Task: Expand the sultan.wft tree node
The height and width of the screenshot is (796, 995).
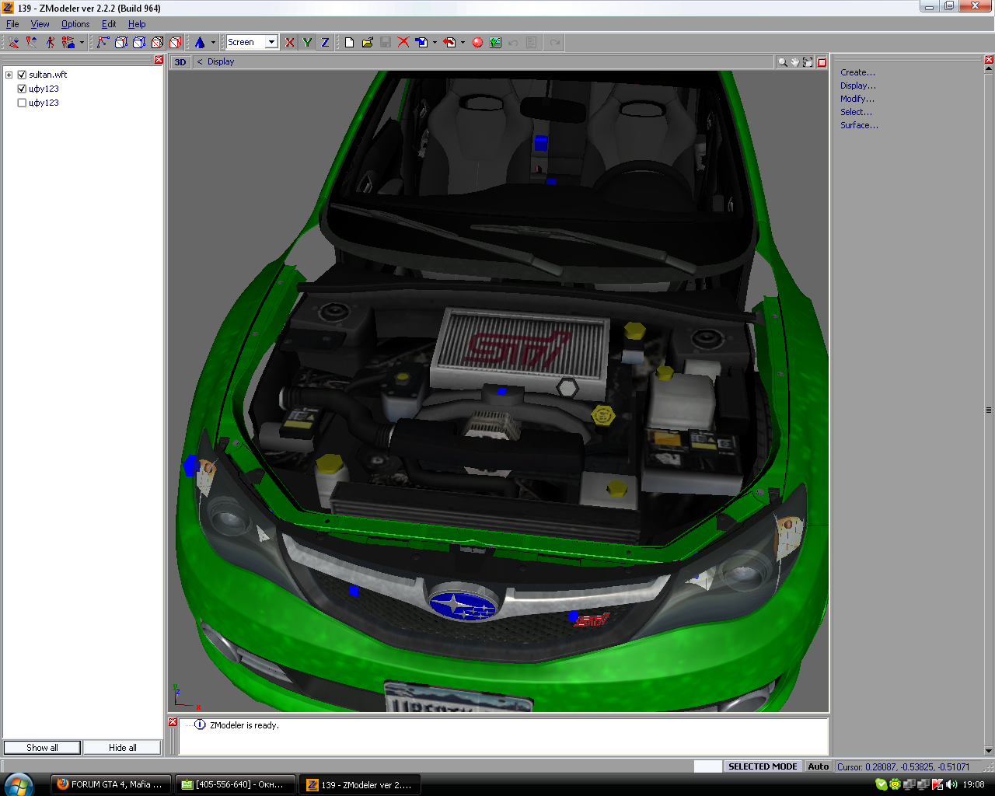Action: (x=9, y=75)
